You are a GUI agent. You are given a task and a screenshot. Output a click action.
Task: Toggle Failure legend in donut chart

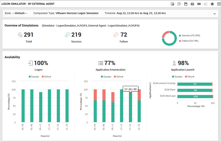click(x=189, y=41)
